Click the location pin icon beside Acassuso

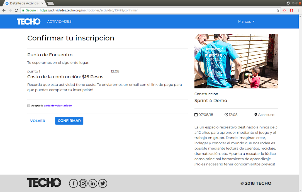[255, 115]
